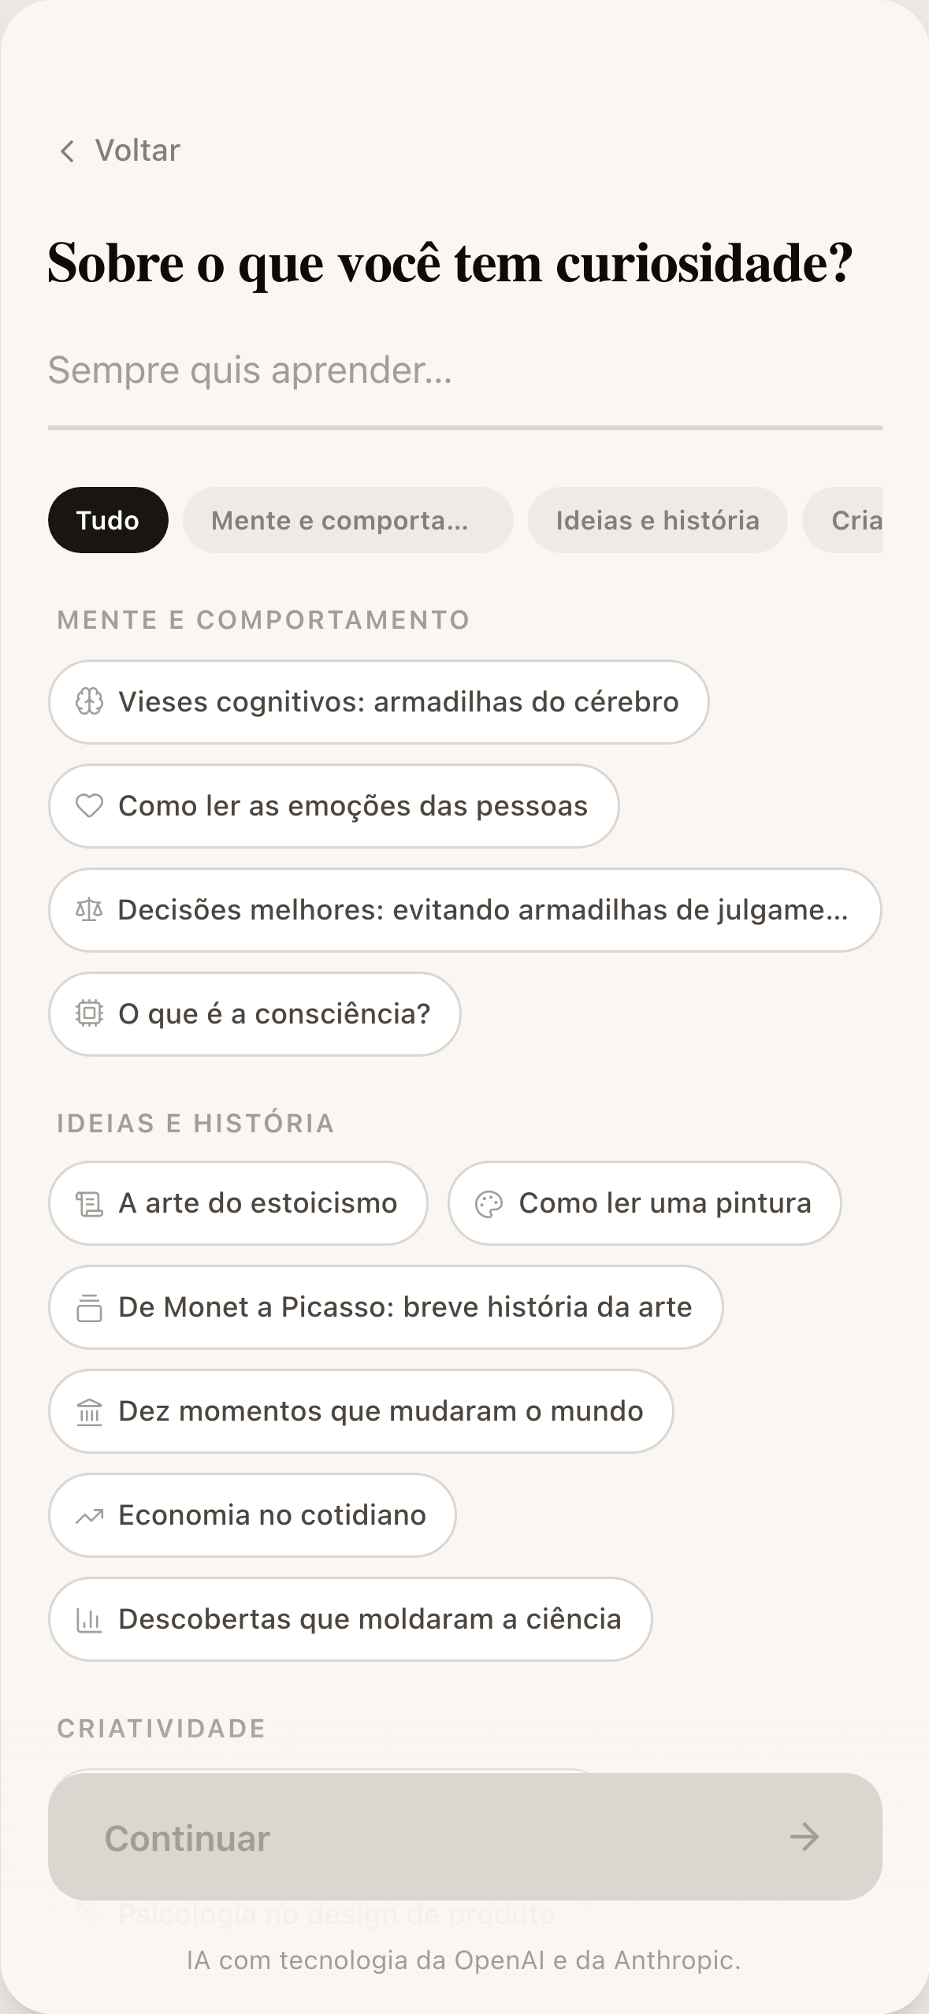Toggle the Como ler as emoções chip
Viewport: 929px width, 2014px height.
pyautogui.click(x=334, y=806)
